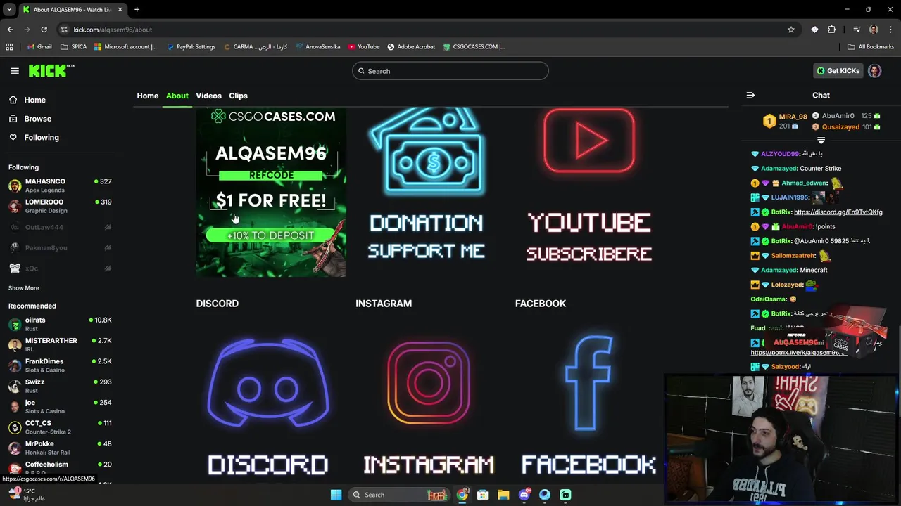Viewport: 901px width, 506px height.
Task: Open PayPal: Settings bookmark
Action: pos(191,47)
